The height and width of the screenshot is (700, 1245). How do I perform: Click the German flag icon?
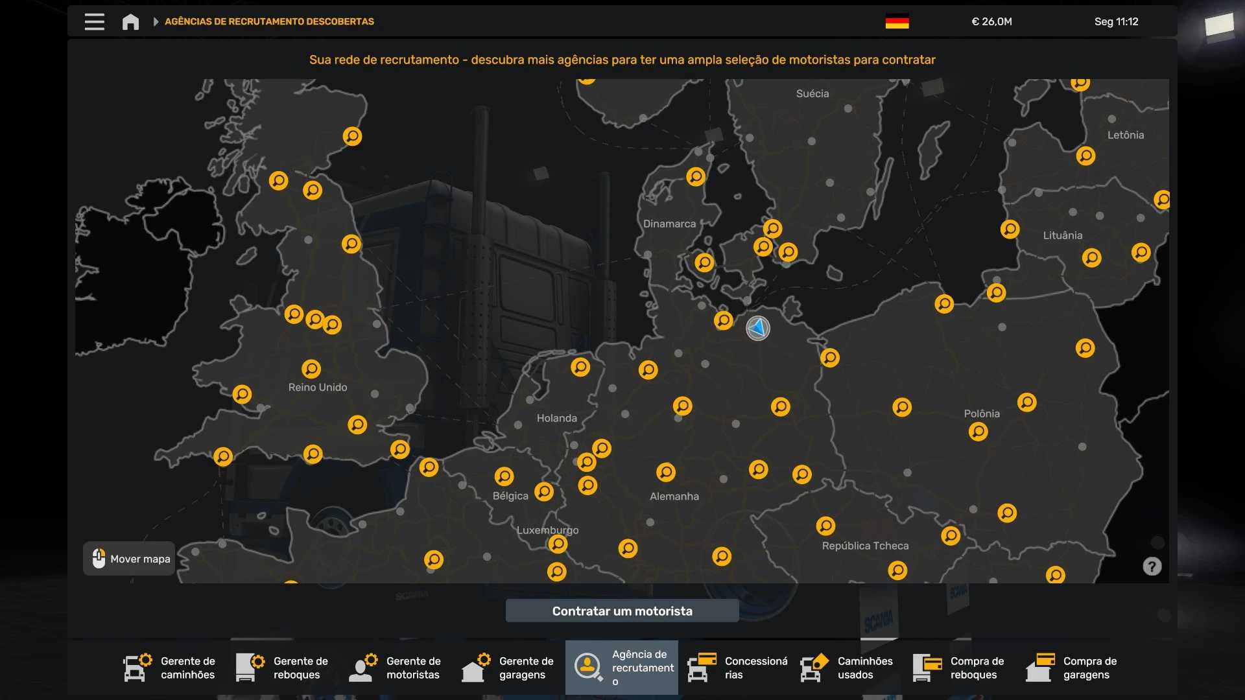click(897, 21)
